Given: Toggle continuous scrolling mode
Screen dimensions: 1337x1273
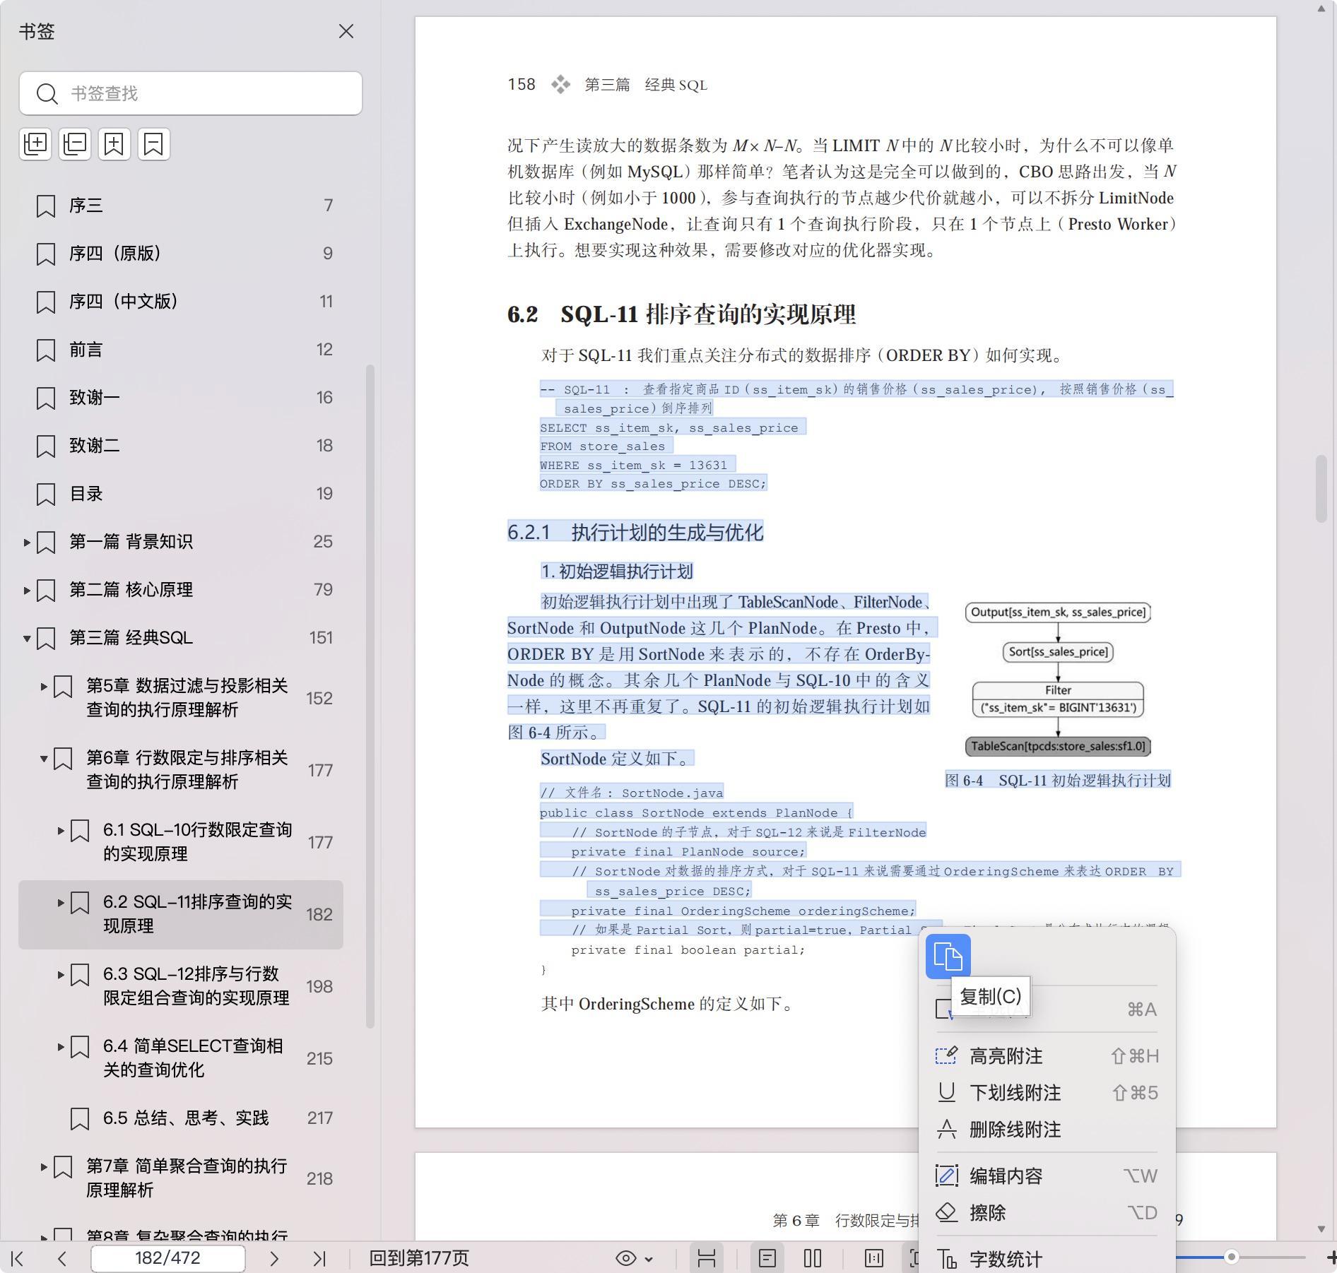Looking at the screenshot, I should point(707,1258).
